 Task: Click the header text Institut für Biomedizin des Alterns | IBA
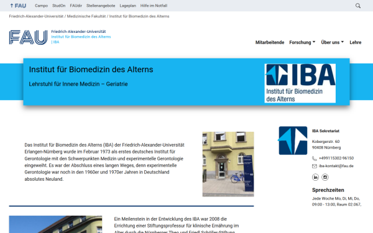pos(81,39)
